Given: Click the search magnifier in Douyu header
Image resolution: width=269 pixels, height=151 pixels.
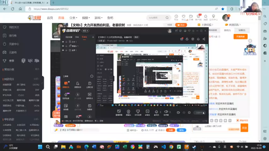Looking at the screenshot, I should [167, 18].
